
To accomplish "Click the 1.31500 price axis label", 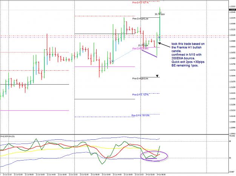I will pyautogui.click(x=232, y=87).
